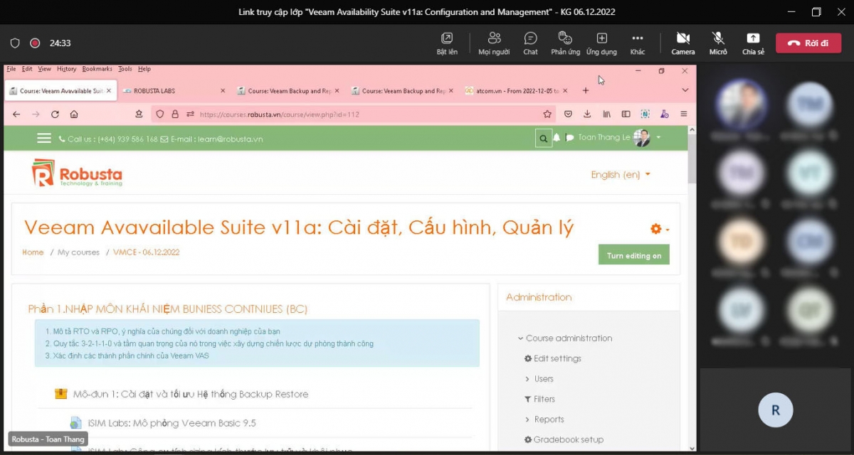The width and height of the screenshot is (854, 455).
Task: Open Bookmarks menu in shared Firefox
Action: pos(97,69)
